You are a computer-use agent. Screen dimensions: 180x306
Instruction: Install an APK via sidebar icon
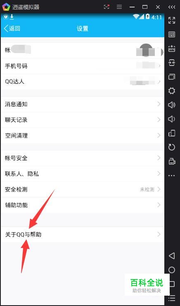point(172,49)
